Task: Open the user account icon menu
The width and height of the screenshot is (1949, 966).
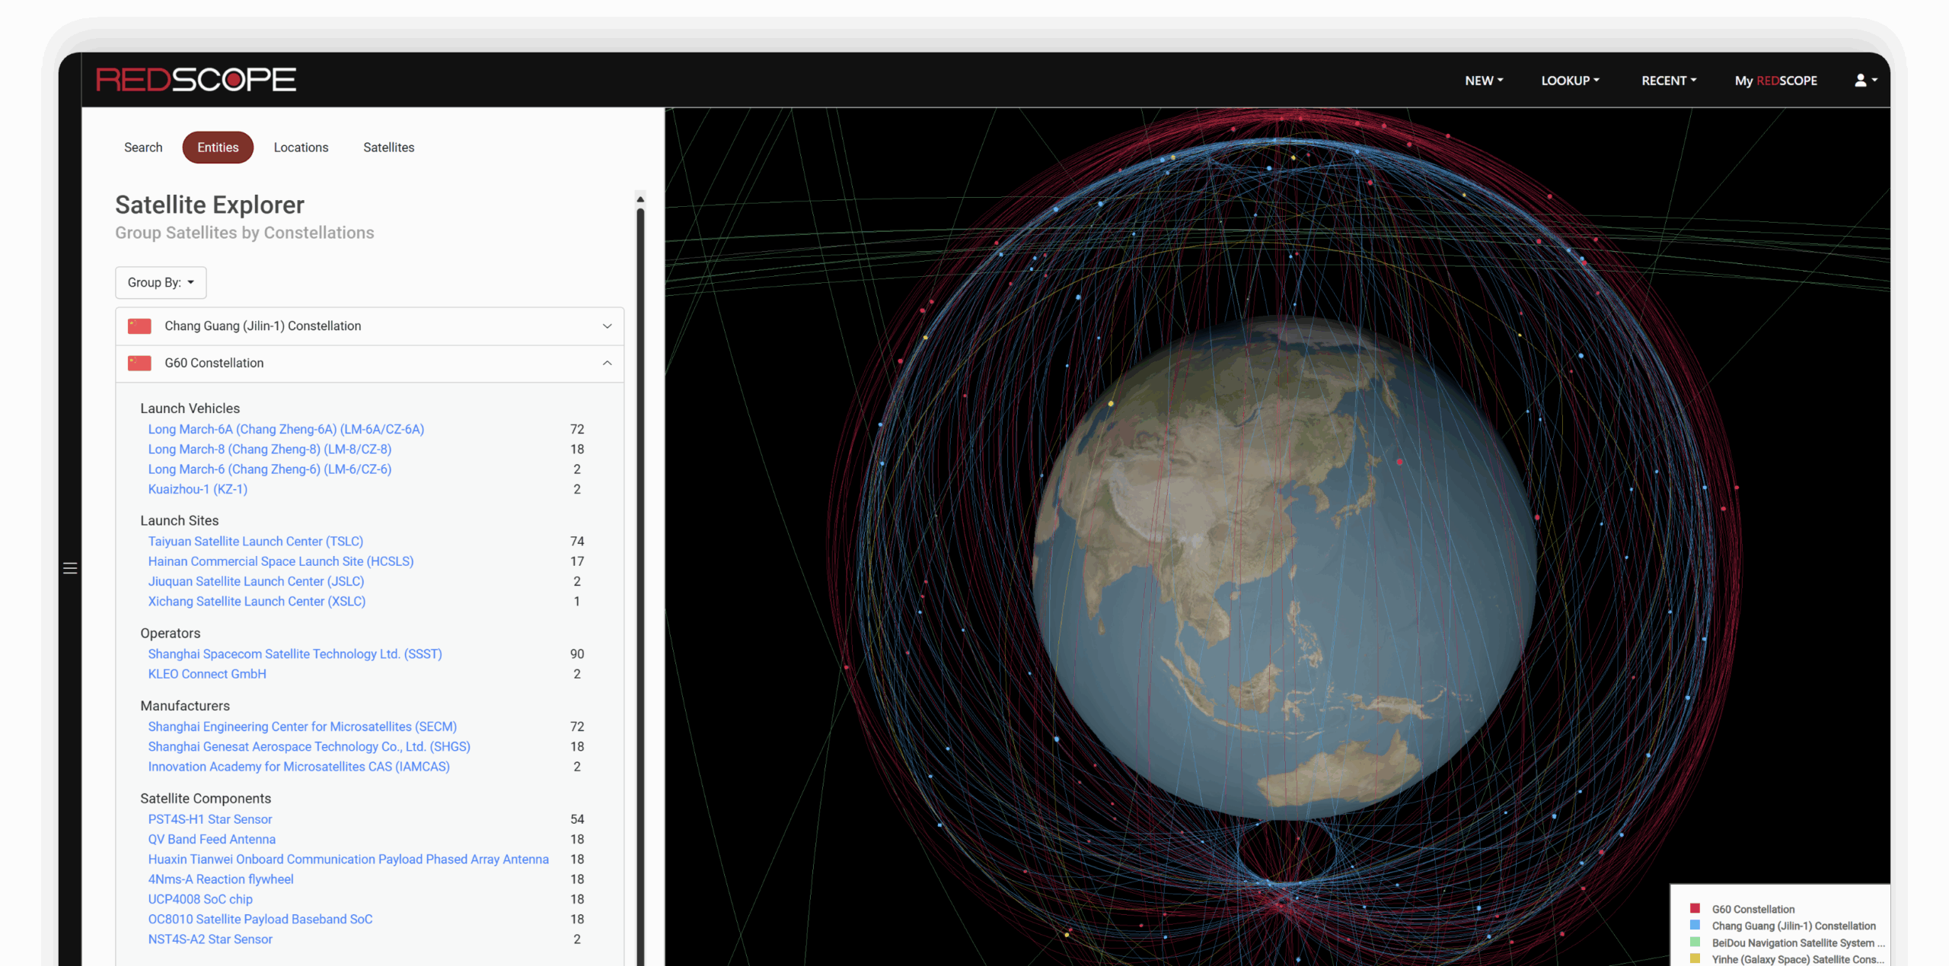Action: coord(1865,80)
